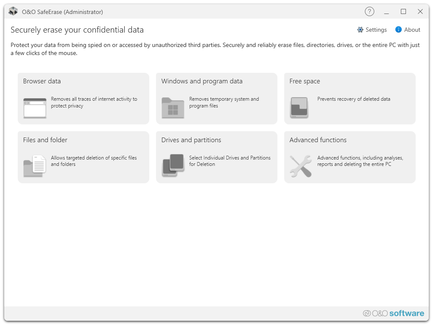Image resolution: width=433 pixels, height=325 pixels.
Task: Visit the O&O software logo link
Action: pos(393,313)
